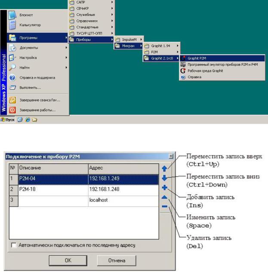
Task: Click the Программы folder icon
Action: click(x=12, y=38)
